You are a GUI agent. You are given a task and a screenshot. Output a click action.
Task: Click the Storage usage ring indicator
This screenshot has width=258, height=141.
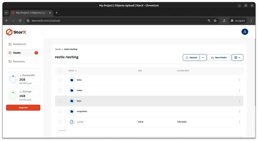(x=13, y=96)
